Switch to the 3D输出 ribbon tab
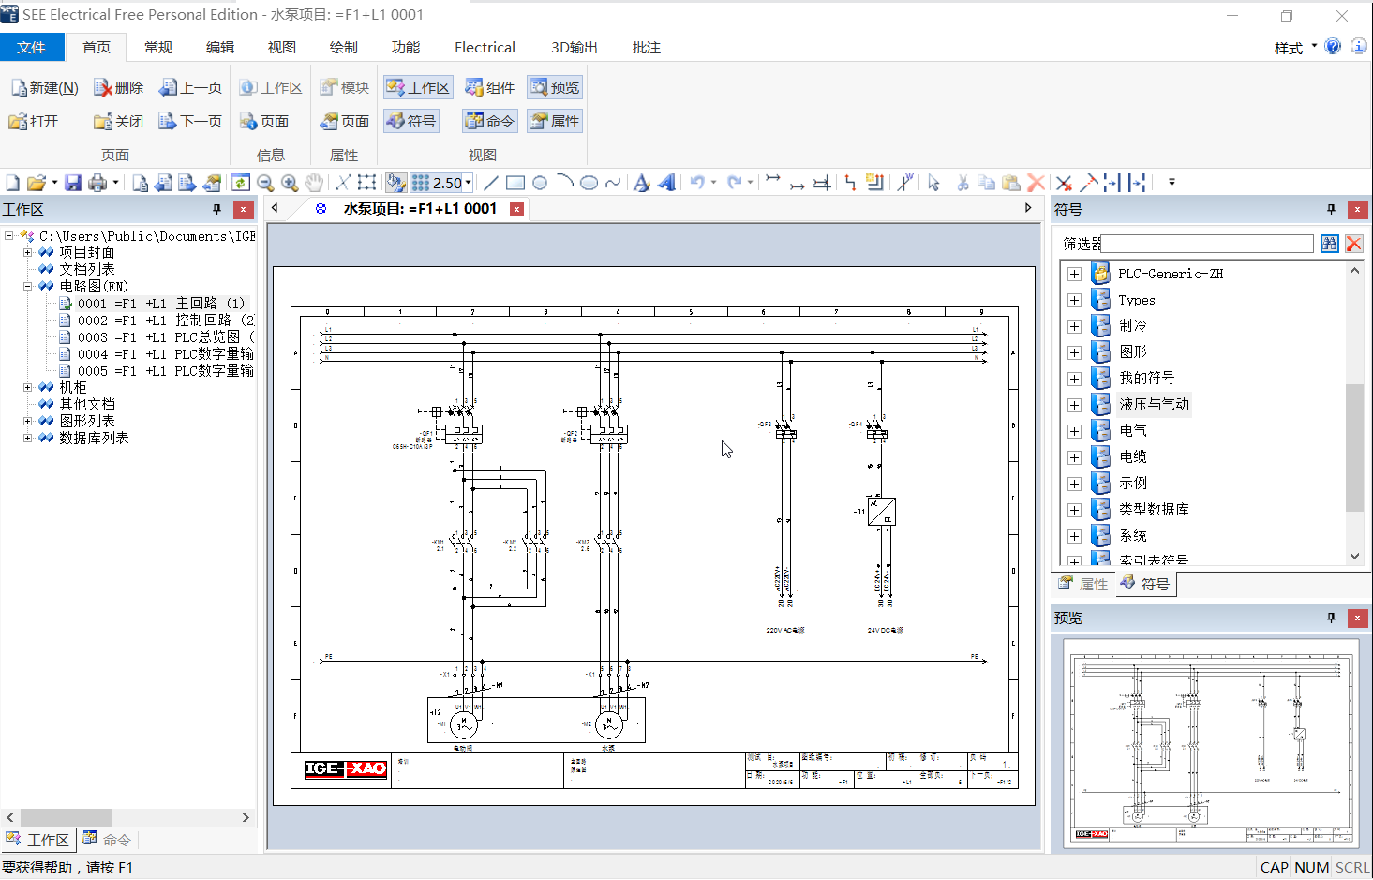The width and height of the screenshot is (1373, 880). pos(574,47)
